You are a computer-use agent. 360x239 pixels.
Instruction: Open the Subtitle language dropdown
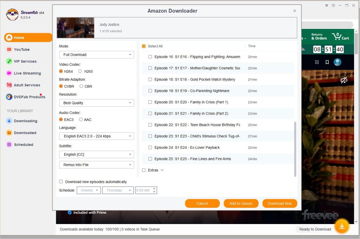[97, 155]
